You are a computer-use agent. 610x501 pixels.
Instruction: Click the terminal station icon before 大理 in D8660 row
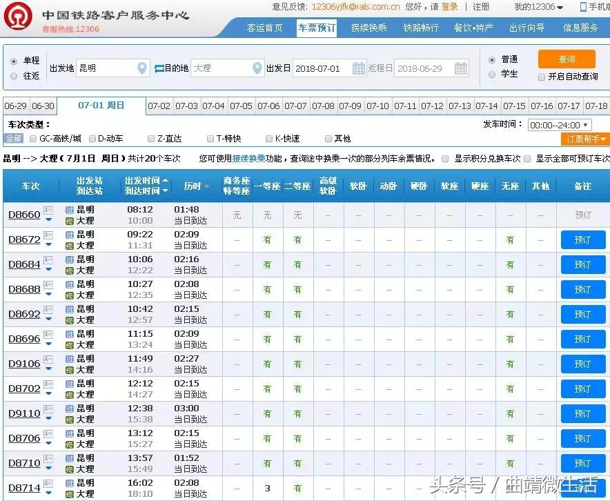click(x=70, y=221)
